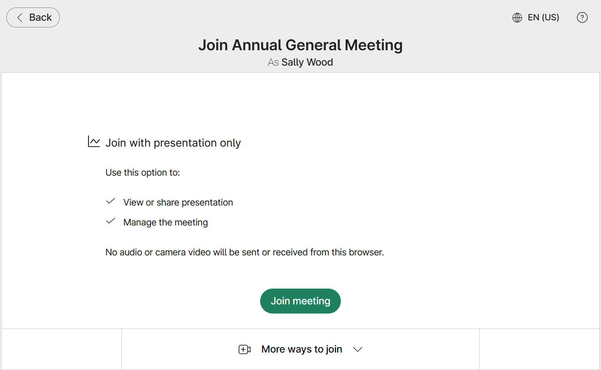Click the More ways to join label
601x370 pixels.
(x=301, y=349)
